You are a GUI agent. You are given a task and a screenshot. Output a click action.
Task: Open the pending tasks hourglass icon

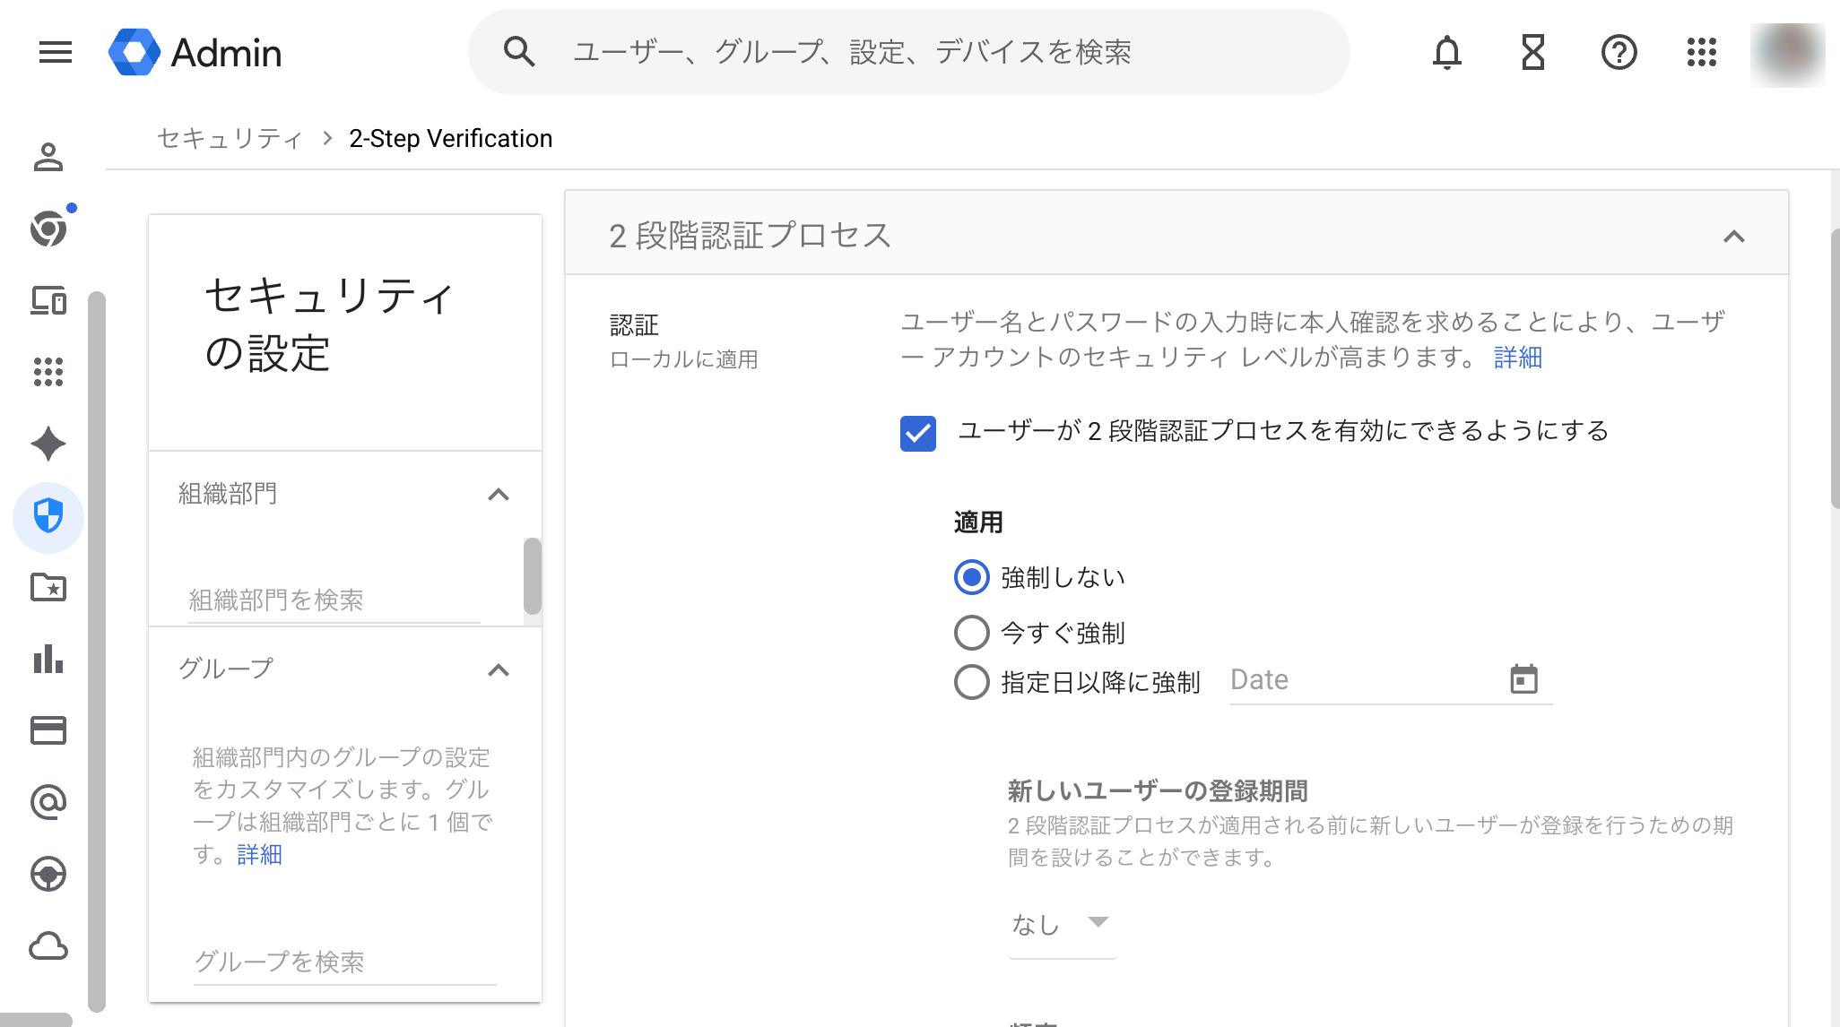(1532, 53)
